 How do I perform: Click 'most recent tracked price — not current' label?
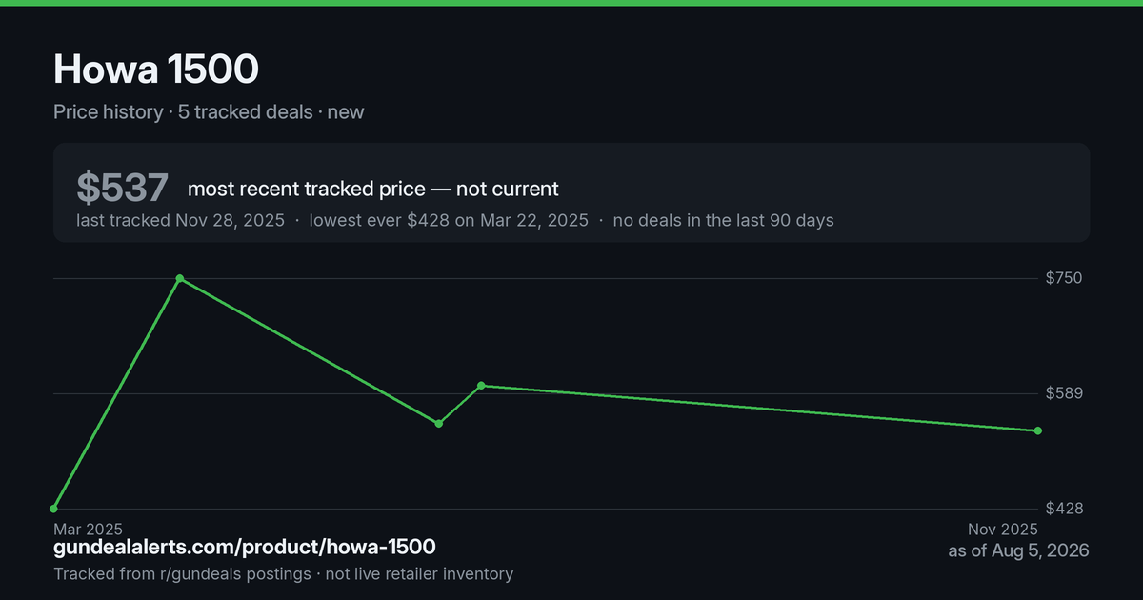click(373, 189)
